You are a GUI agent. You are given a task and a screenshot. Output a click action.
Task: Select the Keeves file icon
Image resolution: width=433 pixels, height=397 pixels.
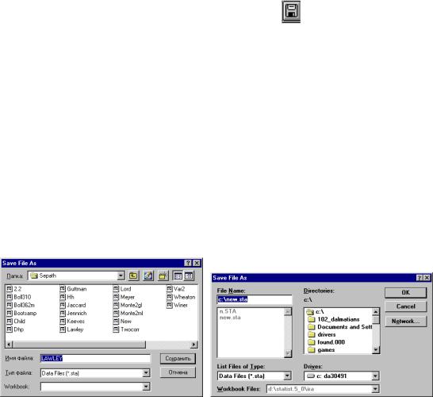click(x=63, y=322)
